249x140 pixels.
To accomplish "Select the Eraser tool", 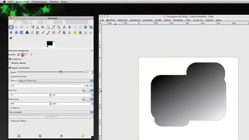I will [x=54, y=33].
